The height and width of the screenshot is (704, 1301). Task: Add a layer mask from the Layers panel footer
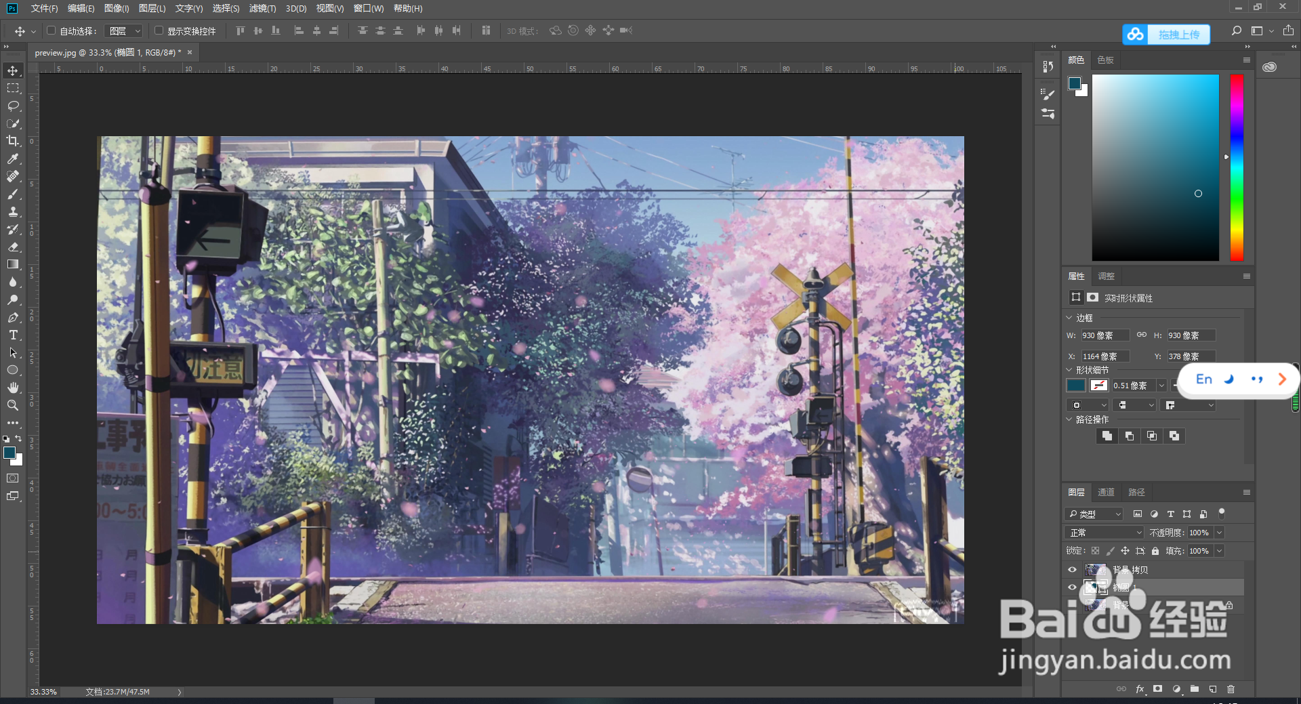[1157, 689]
